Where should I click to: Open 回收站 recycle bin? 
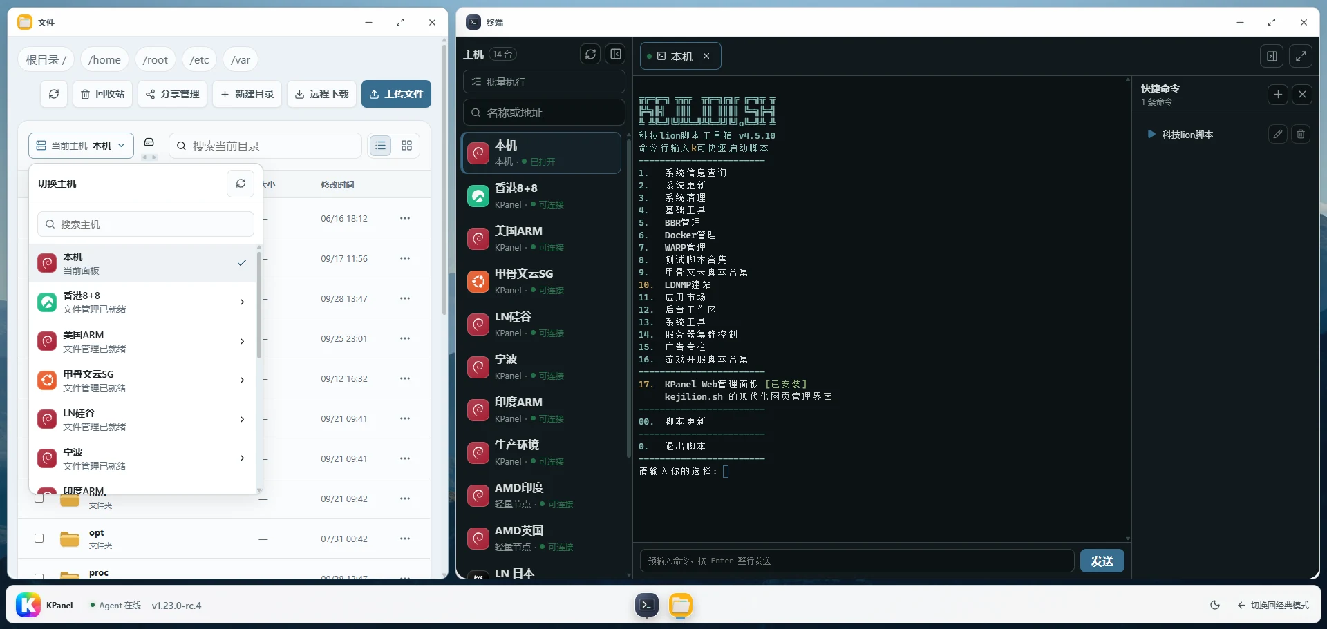(x=103, y=94)
